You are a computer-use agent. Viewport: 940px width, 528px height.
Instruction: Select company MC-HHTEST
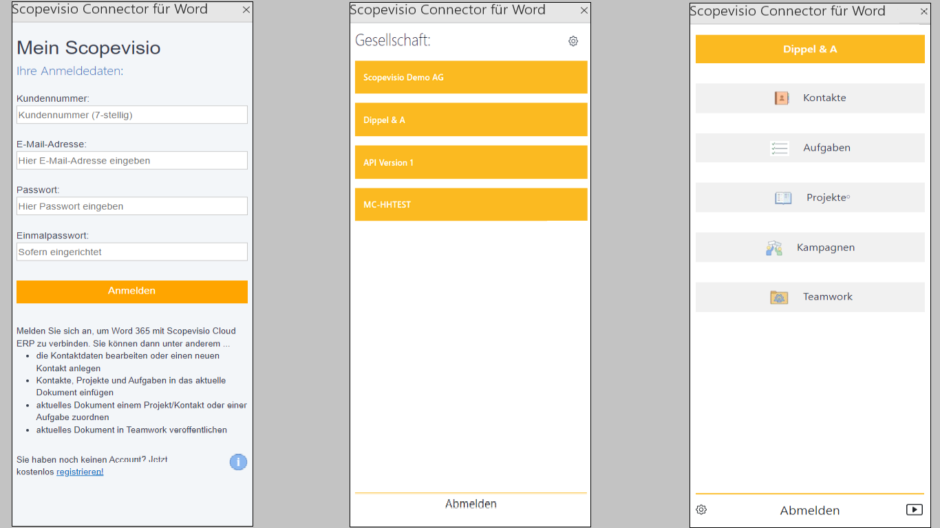coord(471,204)
